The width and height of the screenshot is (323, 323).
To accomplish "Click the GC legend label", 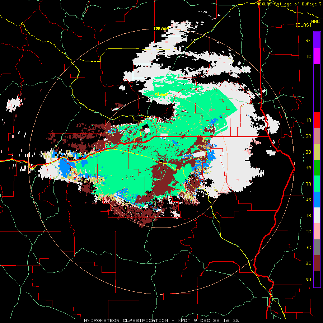I will [x=308, y=247].
